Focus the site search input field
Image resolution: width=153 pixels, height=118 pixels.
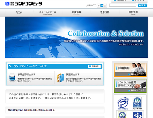pyautogui.click(x=123, y=5)
